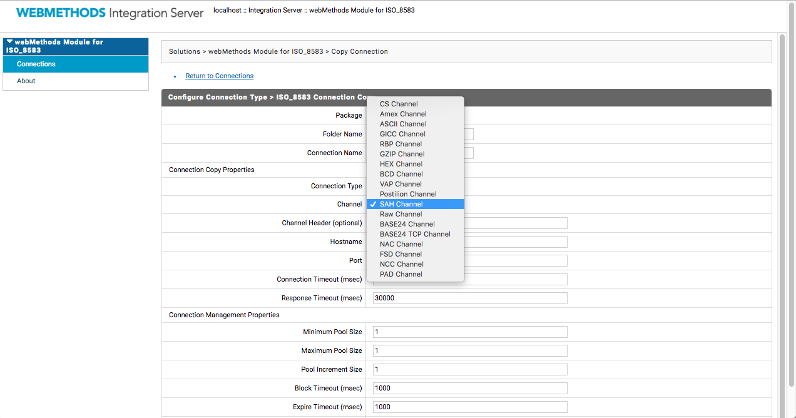Select the NAC Channel option
Image resolution: width=796 pixels, height=418 pixels.
(416, 244)
